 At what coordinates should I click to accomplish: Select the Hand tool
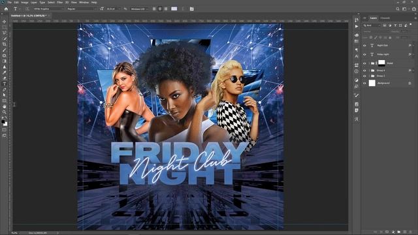coord(5,106)
